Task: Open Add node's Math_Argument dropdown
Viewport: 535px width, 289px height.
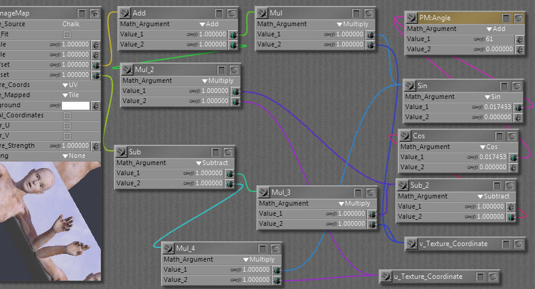Action: pyautogui.click(x=209, y=24)
